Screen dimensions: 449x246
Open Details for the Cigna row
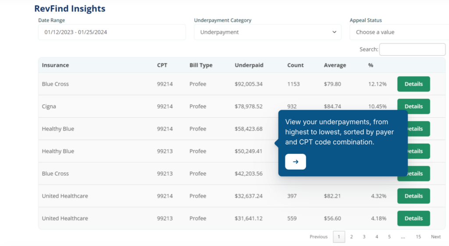413,106
